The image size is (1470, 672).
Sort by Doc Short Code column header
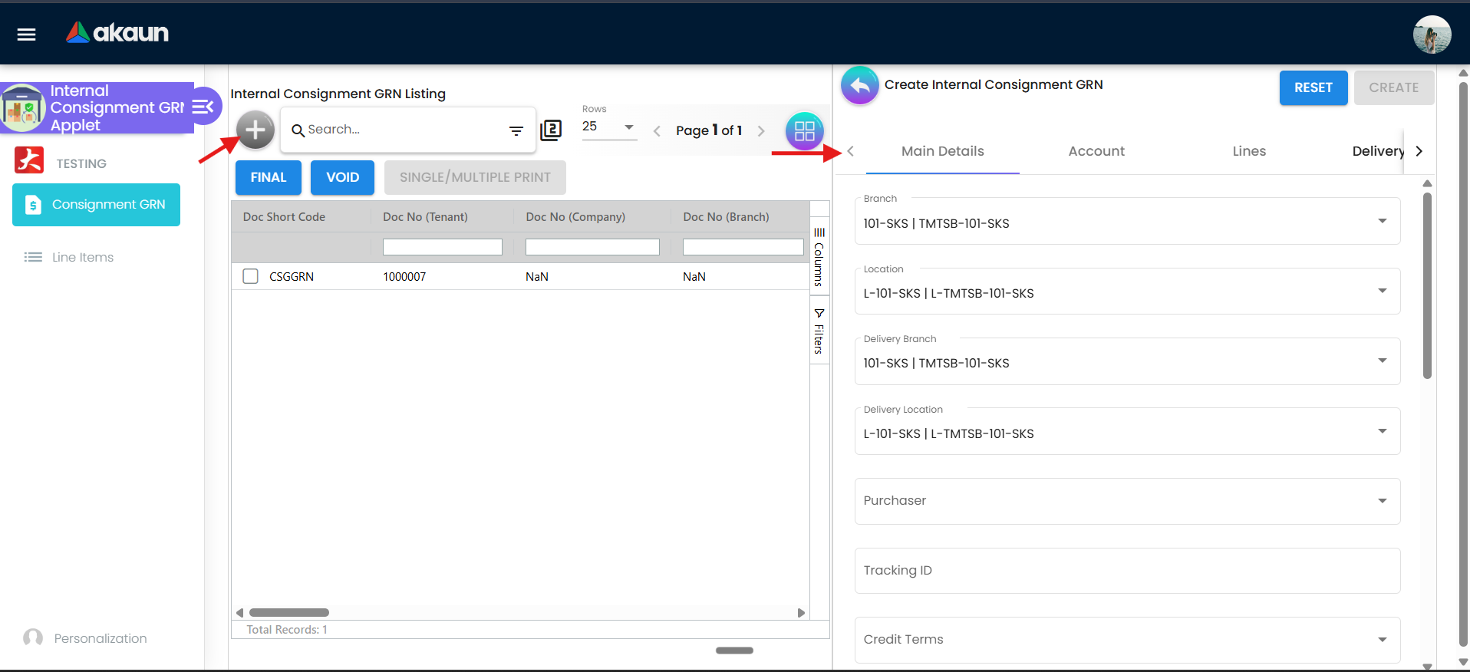tap(284, 217)
